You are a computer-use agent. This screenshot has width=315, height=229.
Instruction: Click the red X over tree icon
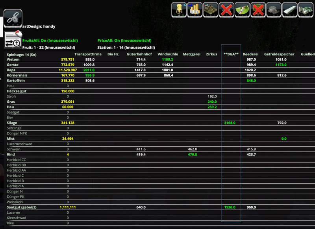258,10
